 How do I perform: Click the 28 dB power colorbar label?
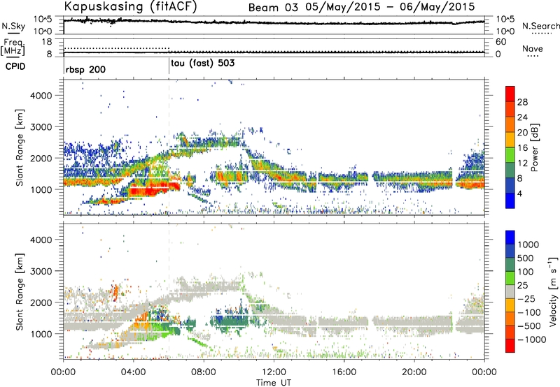pos(522,102)
